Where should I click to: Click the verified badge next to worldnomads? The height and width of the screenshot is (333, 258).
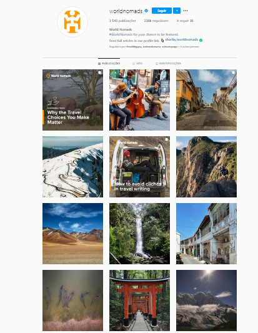[x=146, y=11]
